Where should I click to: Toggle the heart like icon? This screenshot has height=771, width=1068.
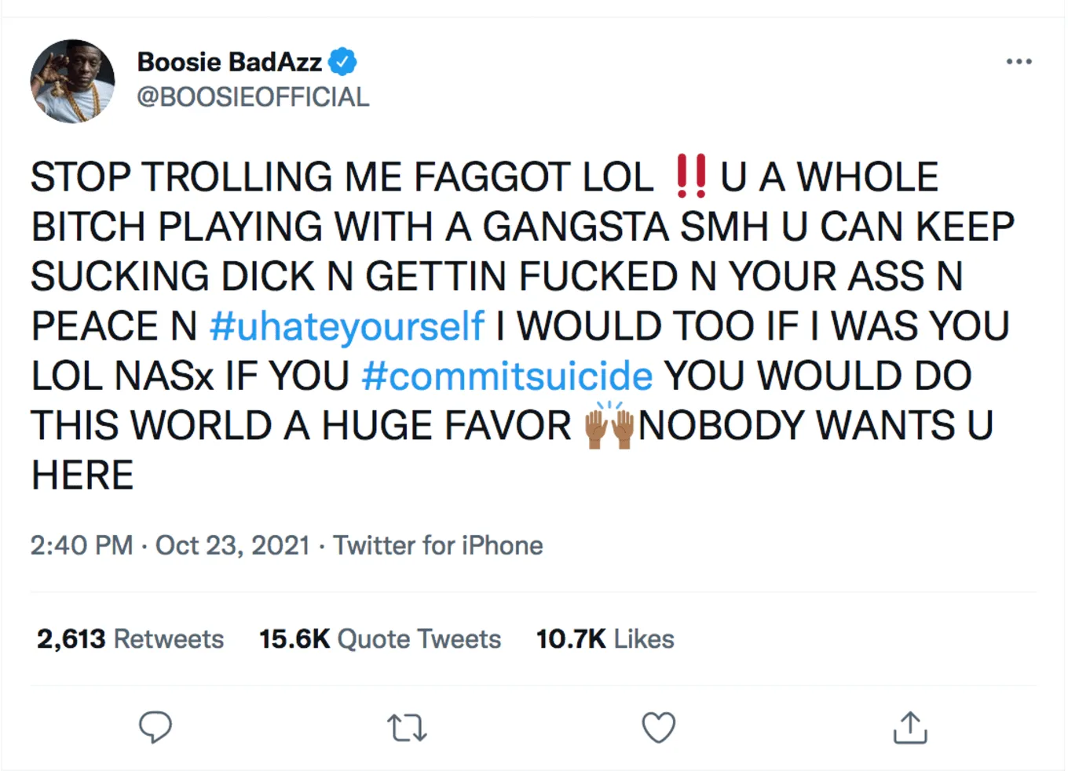(658, 727)
